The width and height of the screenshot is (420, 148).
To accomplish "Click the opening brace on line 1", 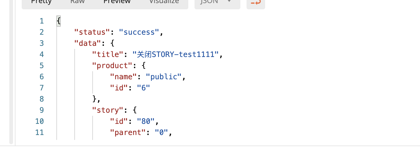I will pos(59,21).
